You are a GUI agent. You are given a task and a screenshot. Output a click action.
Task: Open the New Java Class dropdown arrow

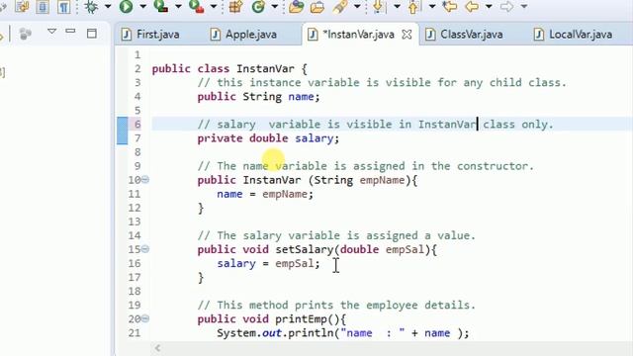click(x=275, y=7)
